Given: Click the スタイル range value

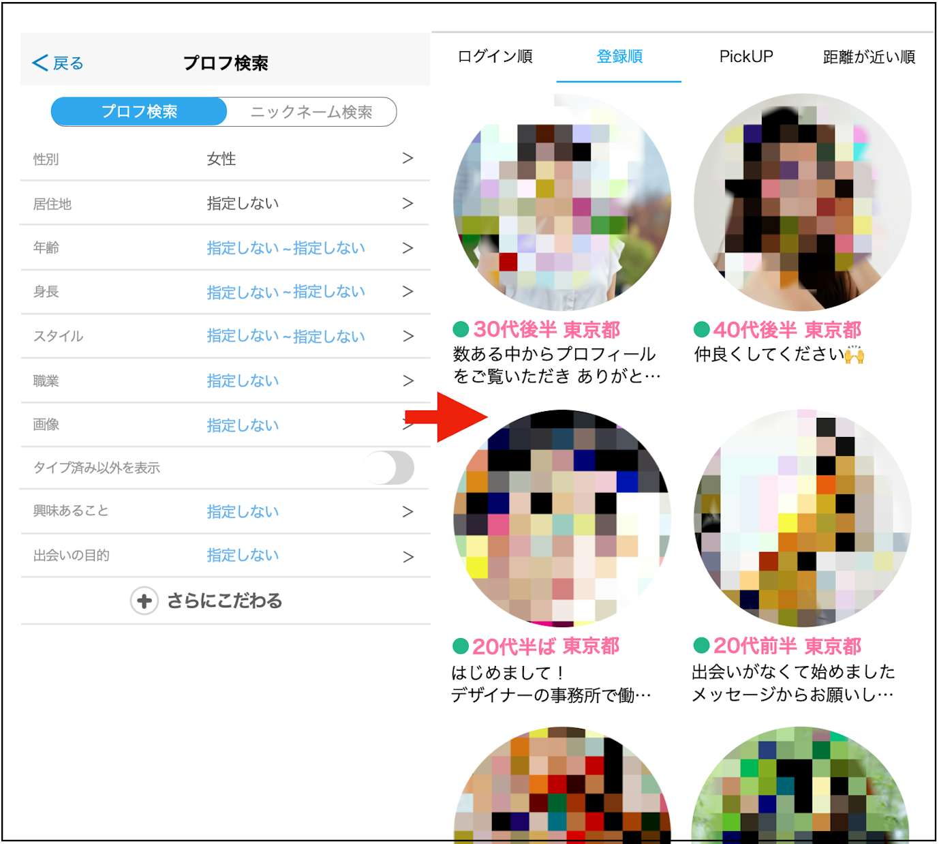Looking at the screenshot, I should (286, 336).
